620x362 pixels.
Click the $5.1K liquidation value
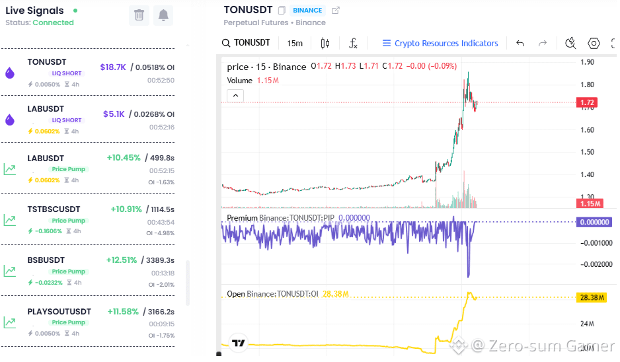pos(114,114)
